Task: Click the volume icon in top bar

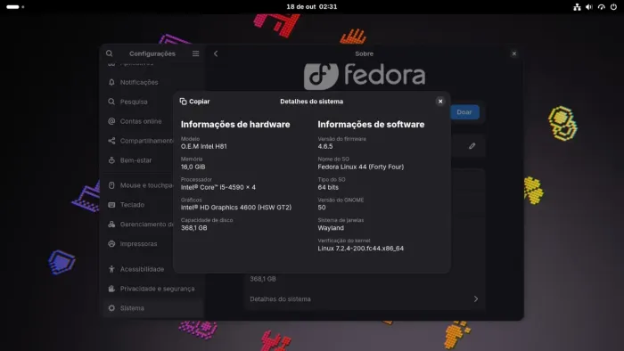Action: pos(589,7)
